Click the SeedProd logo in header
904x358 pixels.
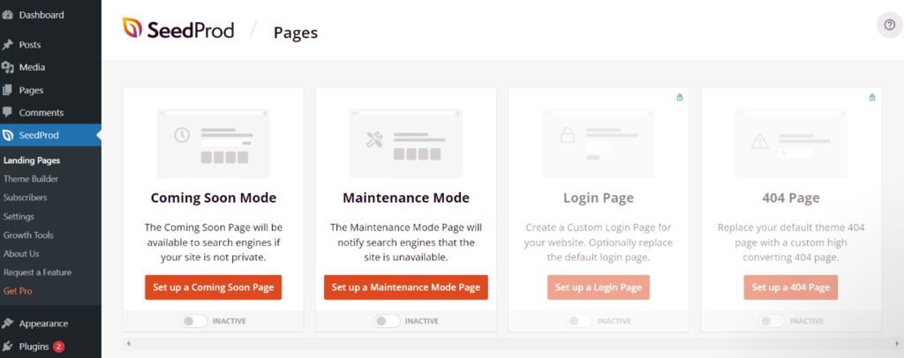click(178, 29)
